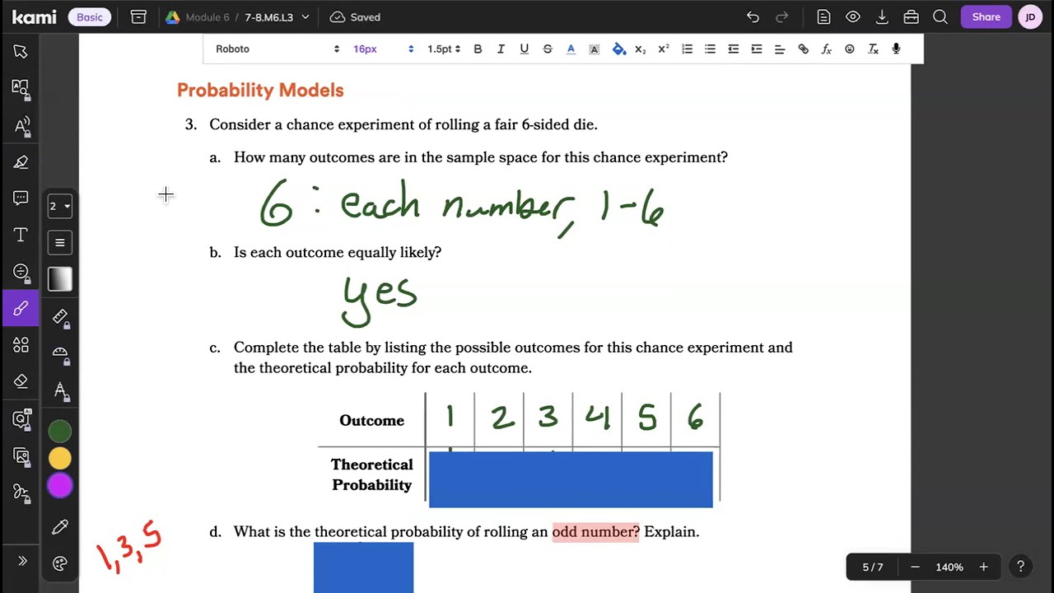Pick the dark green pen color
The width and height of the screenshot is (1054, 593).
tap(59, 431)
